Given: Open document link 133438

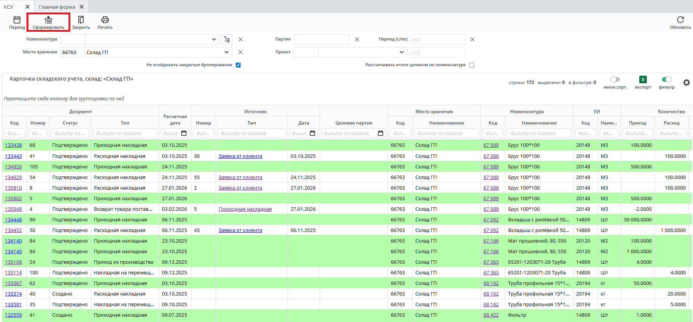Looking at the screenshot, I should (x=13, y=145).
